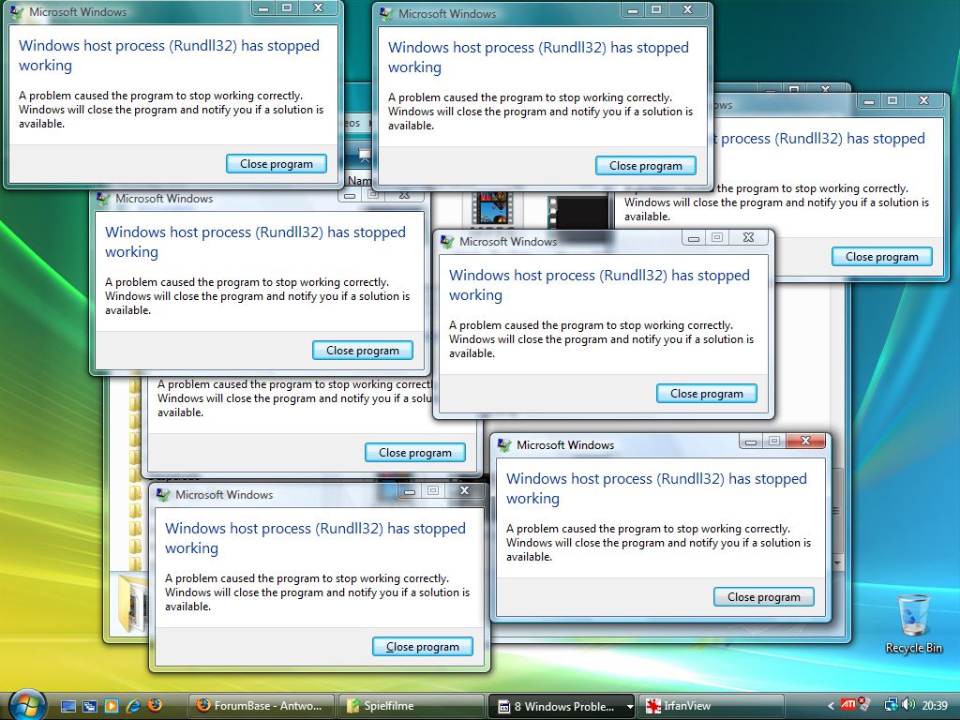This screenshot has width=960, height=720.
Task: Expand the grouped Windows Problem dropdown arrow
Action: click(x=630, y=707)
